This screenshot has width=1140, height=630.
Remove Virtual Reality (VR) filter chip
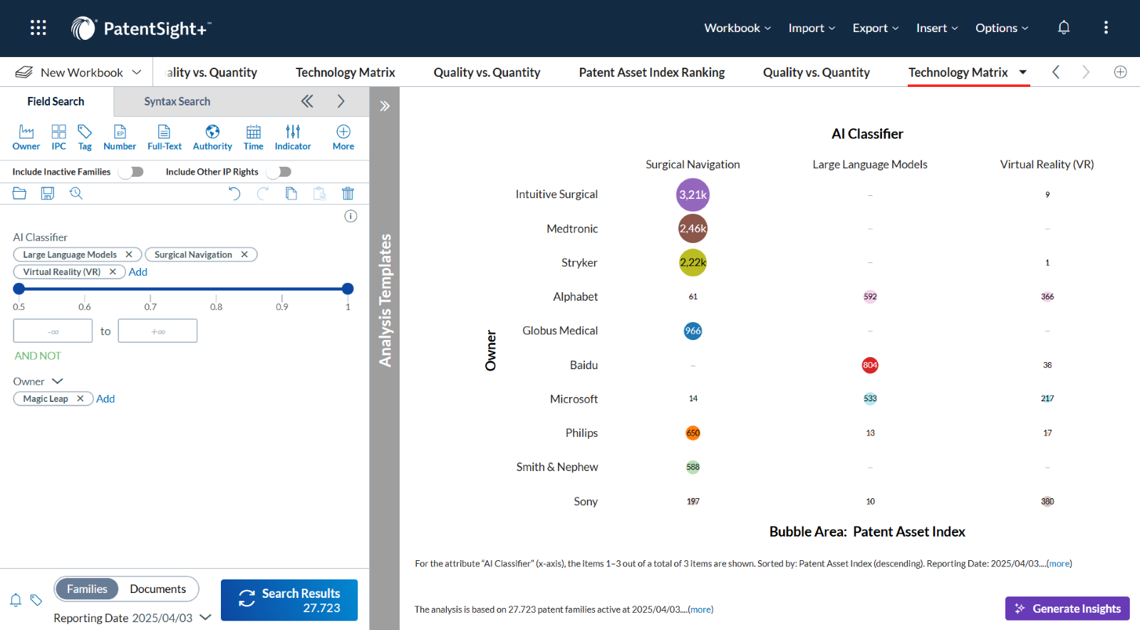tap(113, 272)
